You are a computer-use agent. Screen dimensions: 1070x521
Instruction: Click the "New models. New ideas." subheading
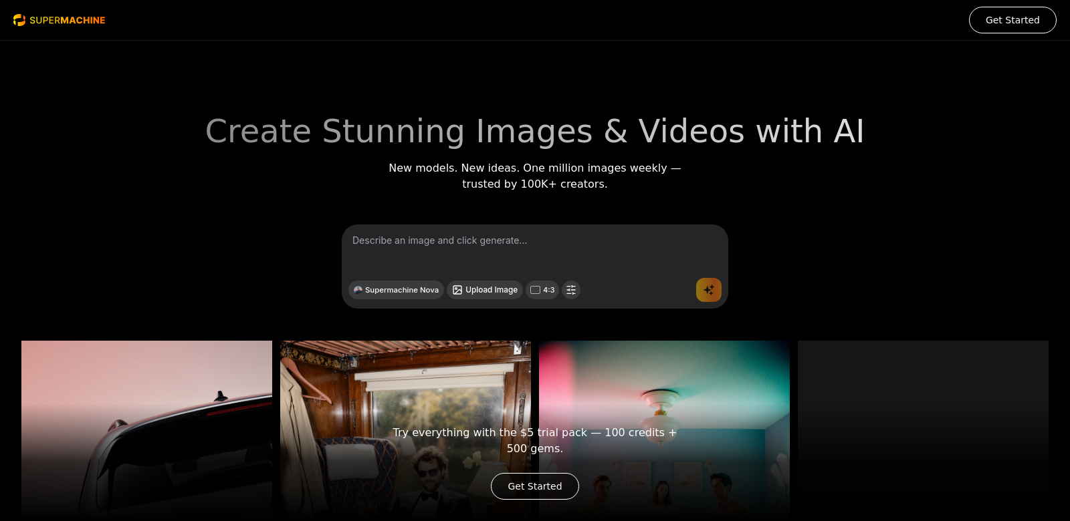pyautogui.click(x=535, y=176)
